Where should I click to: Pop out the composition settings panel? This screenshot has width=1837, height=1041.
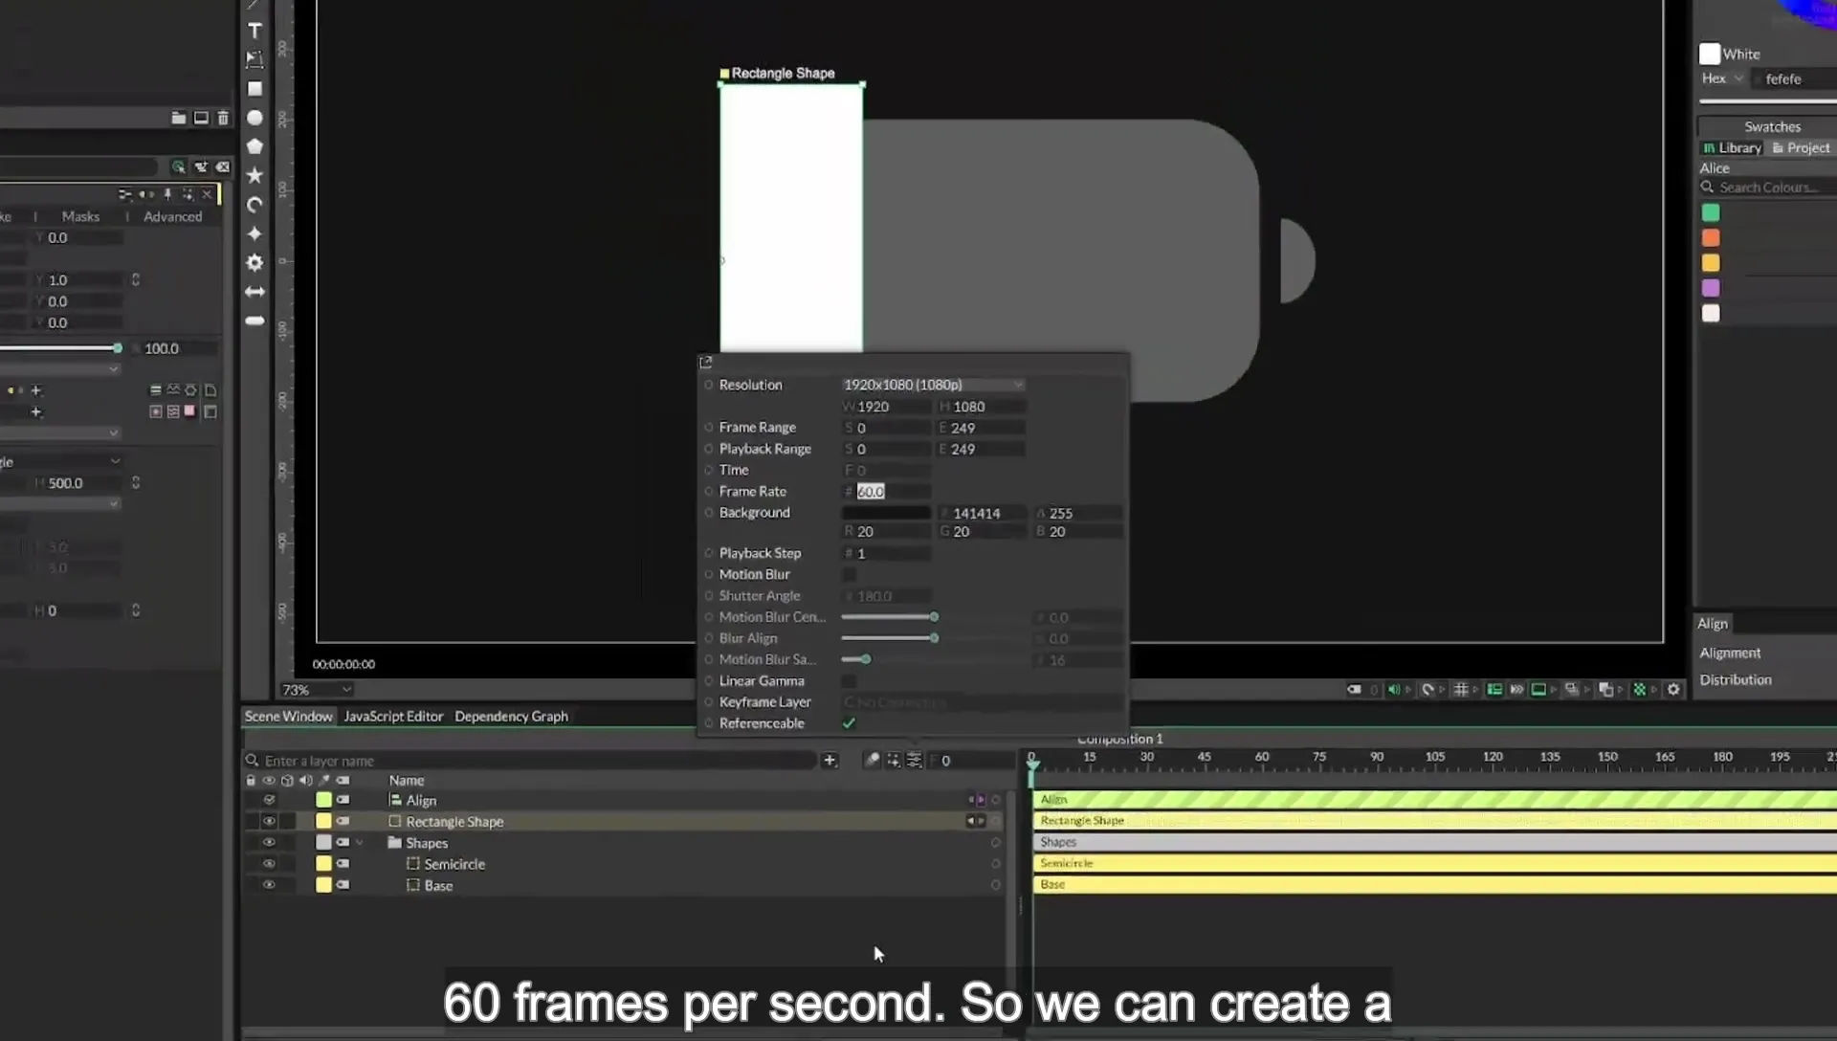click(706, 362)
